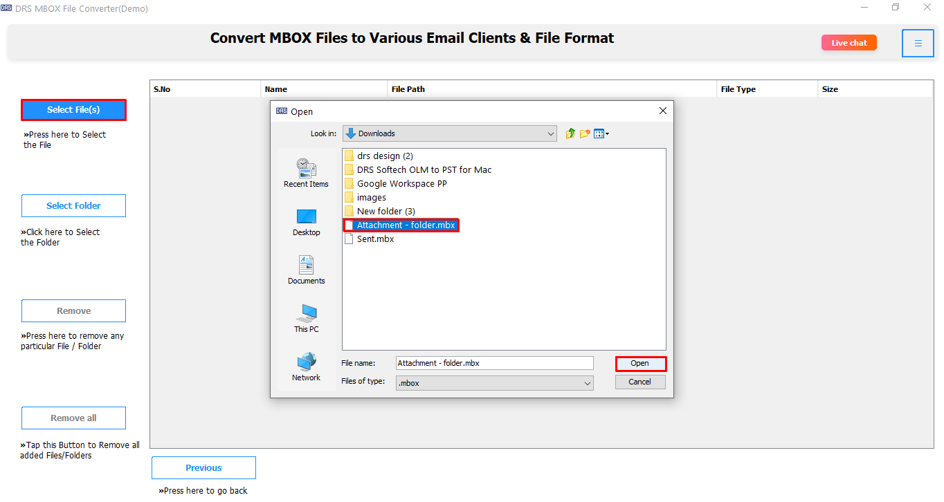Open Network in sidebar
Screen dimensions: 944x502
(x=306, y=367)
